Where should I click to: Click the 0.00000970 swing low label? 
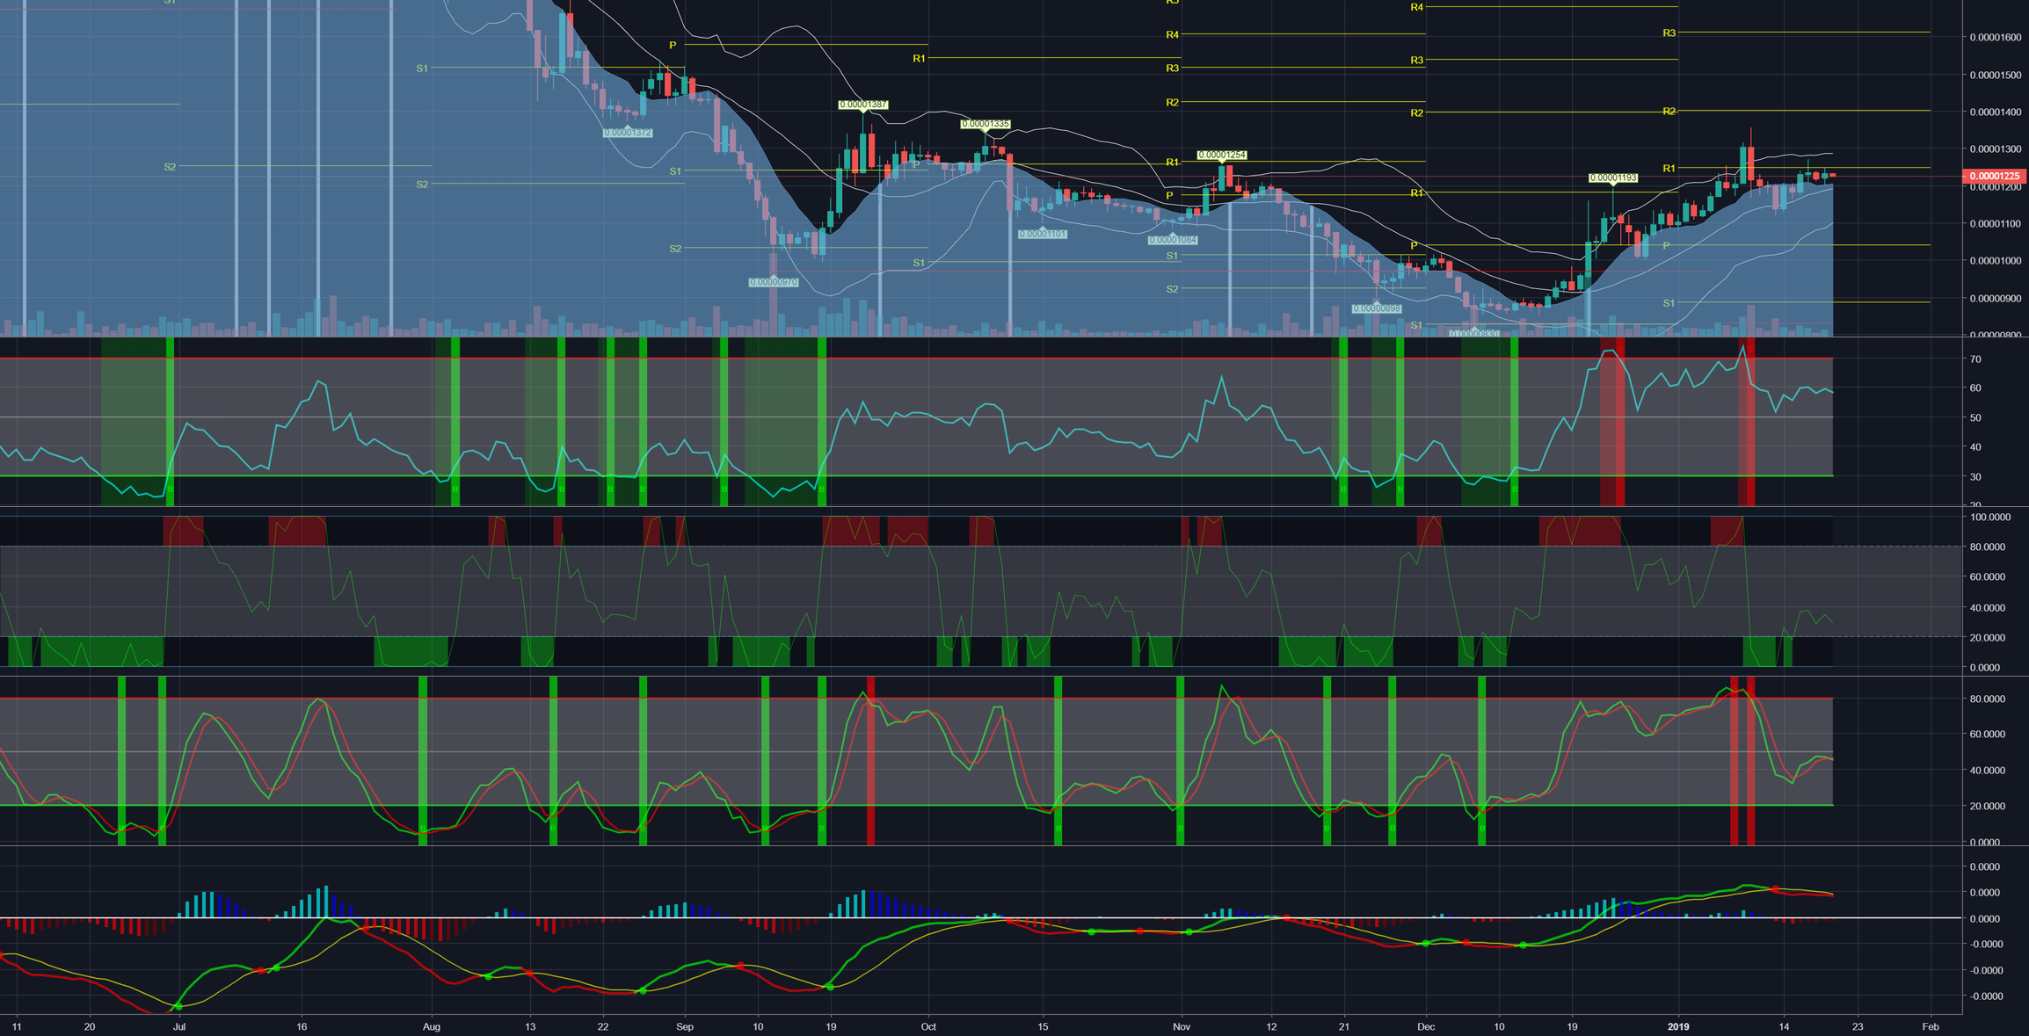point(774,282)
